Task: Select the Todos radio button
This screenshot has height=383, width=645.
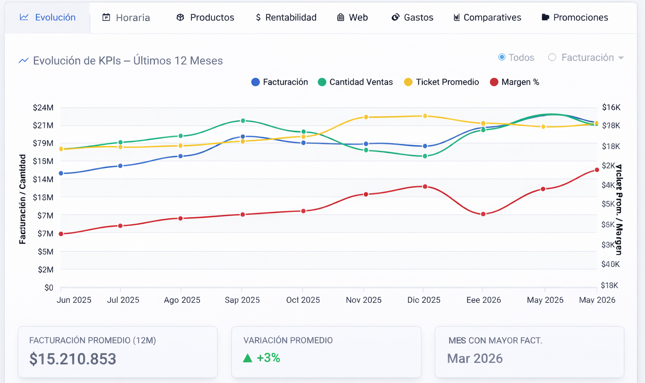Action: (x=502, y=57)
